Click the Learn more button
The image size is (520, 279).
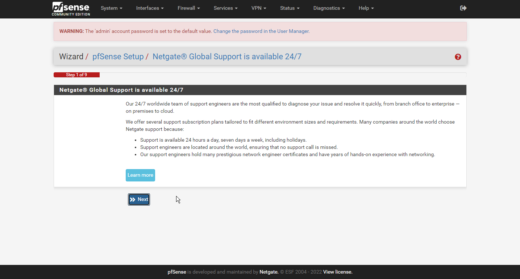[140, 175]
